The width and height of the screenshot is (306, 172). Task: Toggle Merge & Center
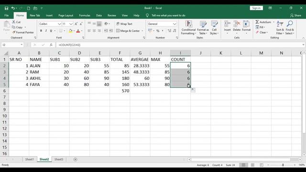click(x=128, y=31)
